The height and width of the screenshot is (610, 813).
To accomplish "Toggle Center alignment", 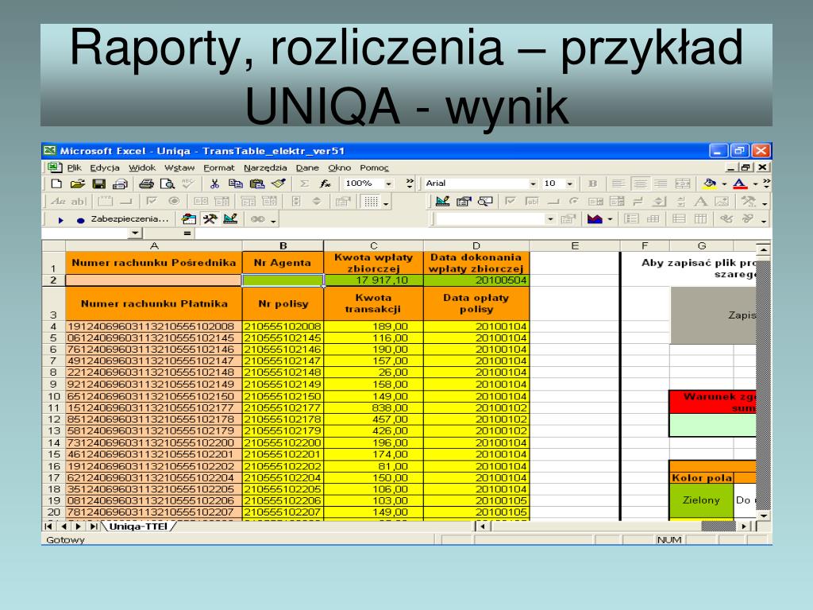I will pyautogui.click(x=640, y=183).
